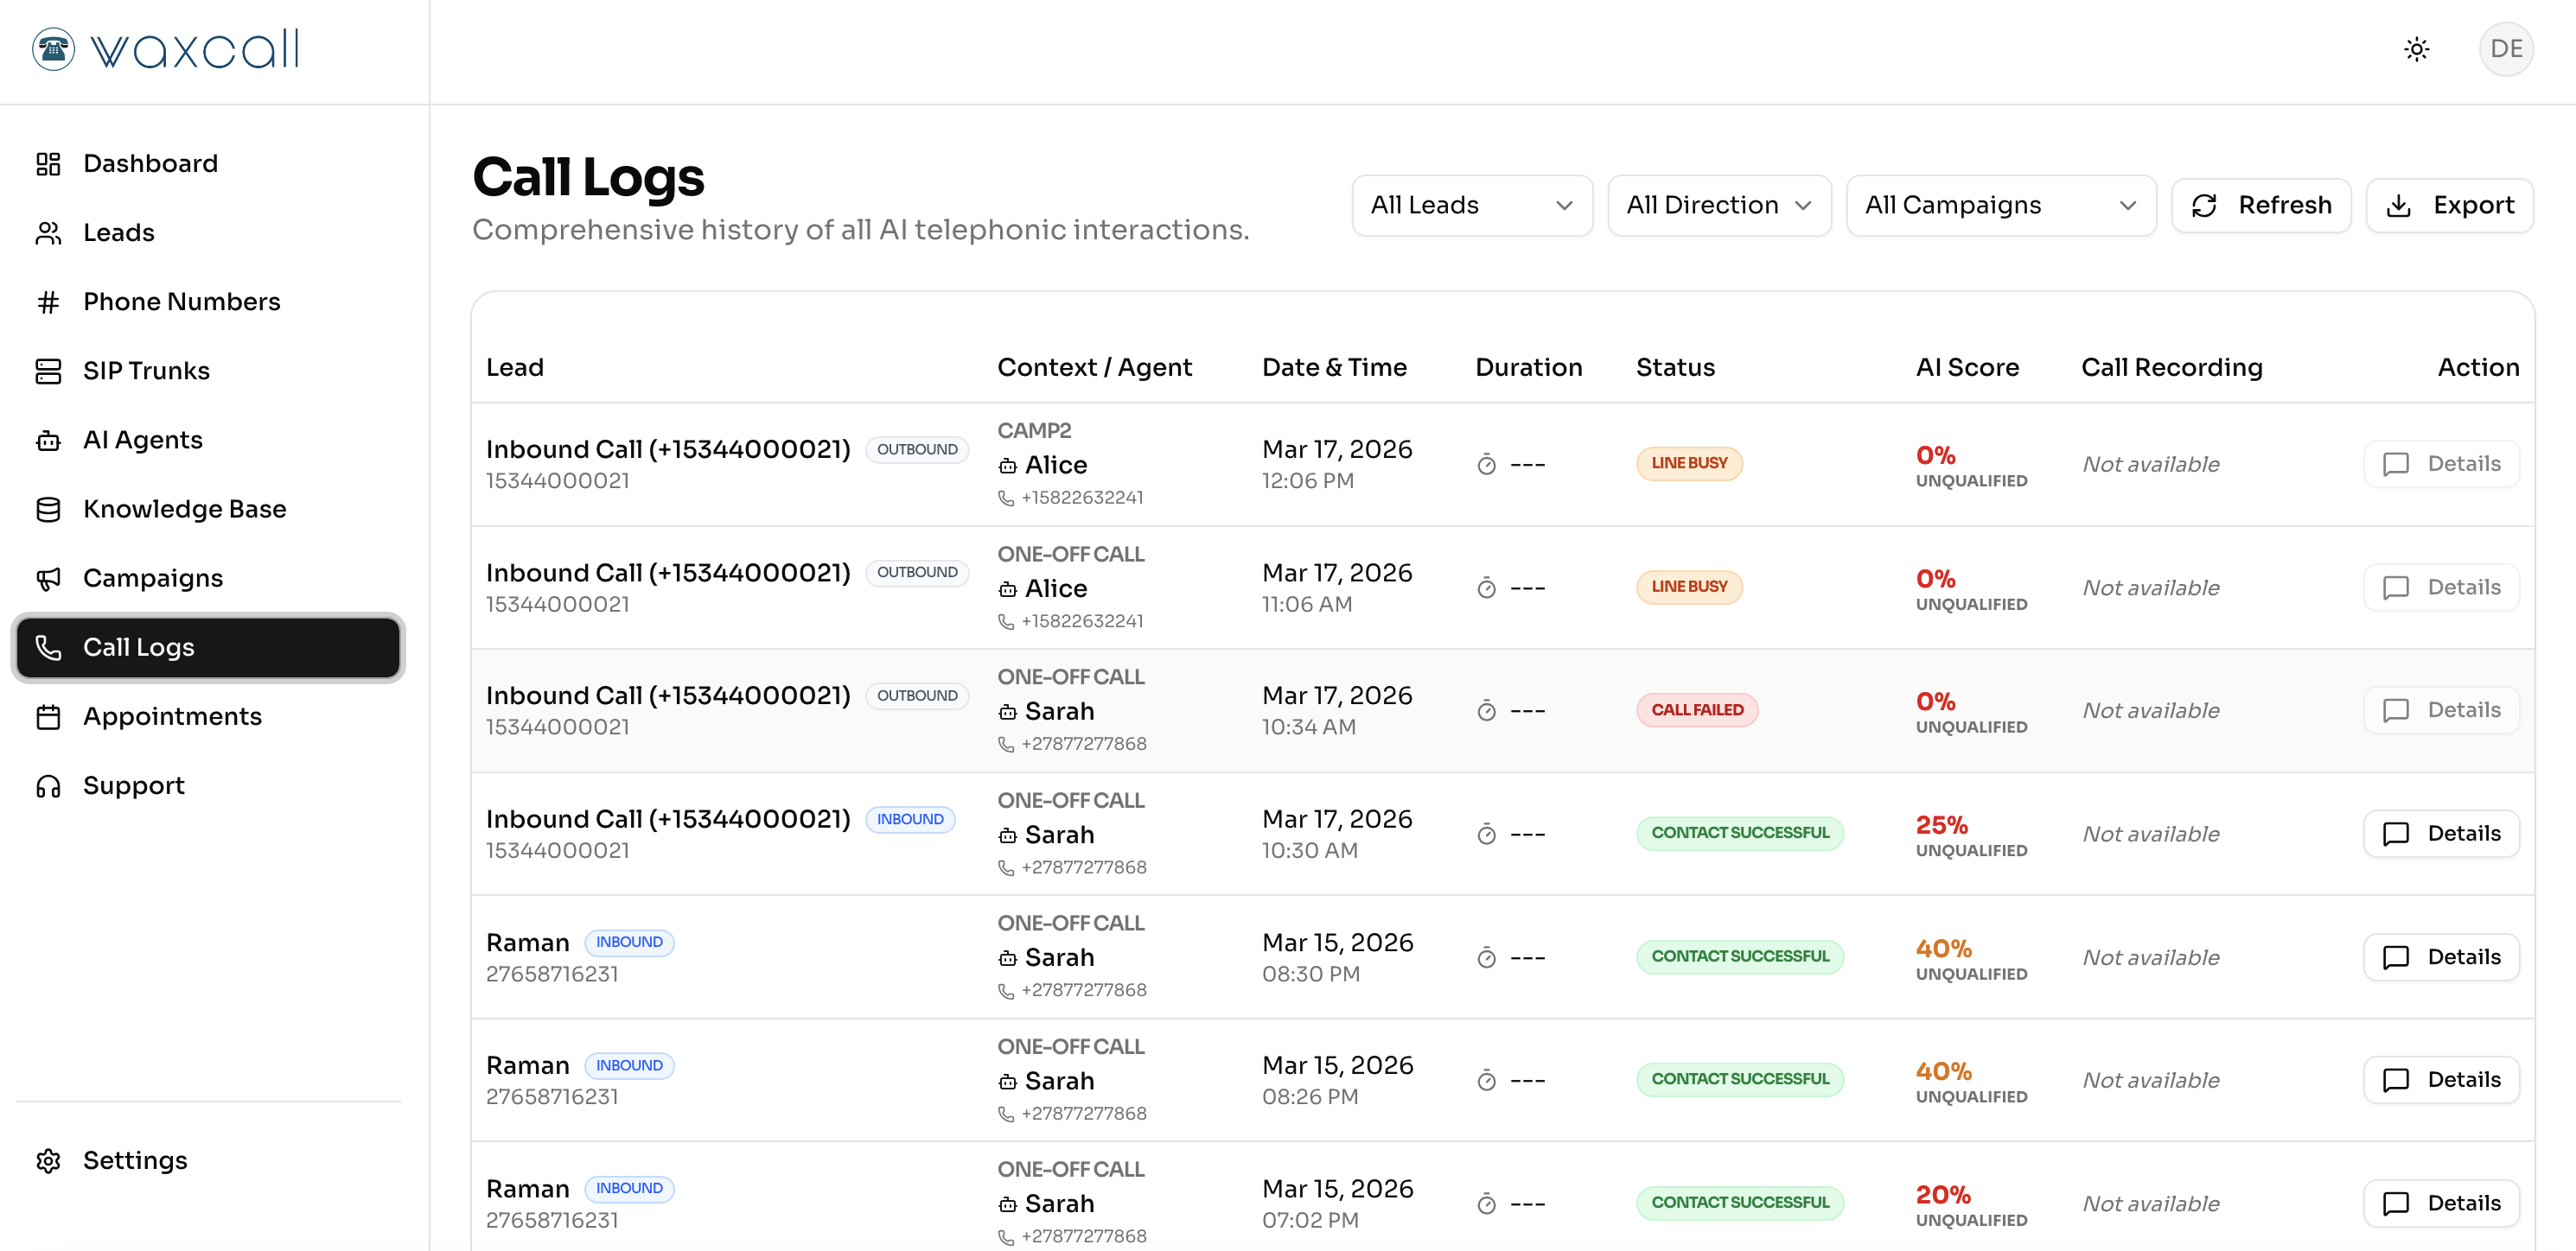Select the Appointments menu item

coord(172,716)
